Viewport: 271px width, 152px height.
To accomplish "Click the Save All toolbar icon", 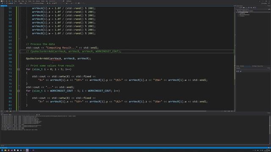I will [x=13, y=3].
